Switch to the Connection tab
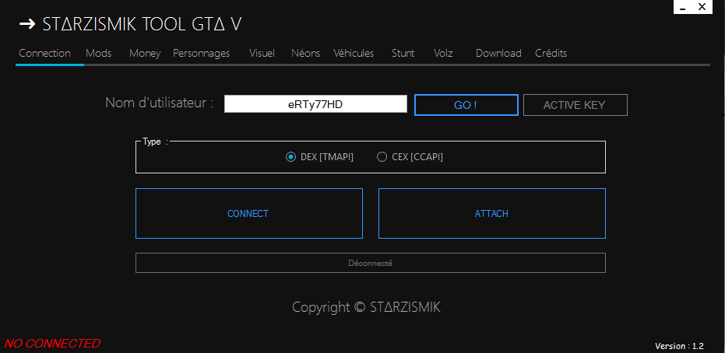The width and height of the screenshot is (725, 353). 45,54
